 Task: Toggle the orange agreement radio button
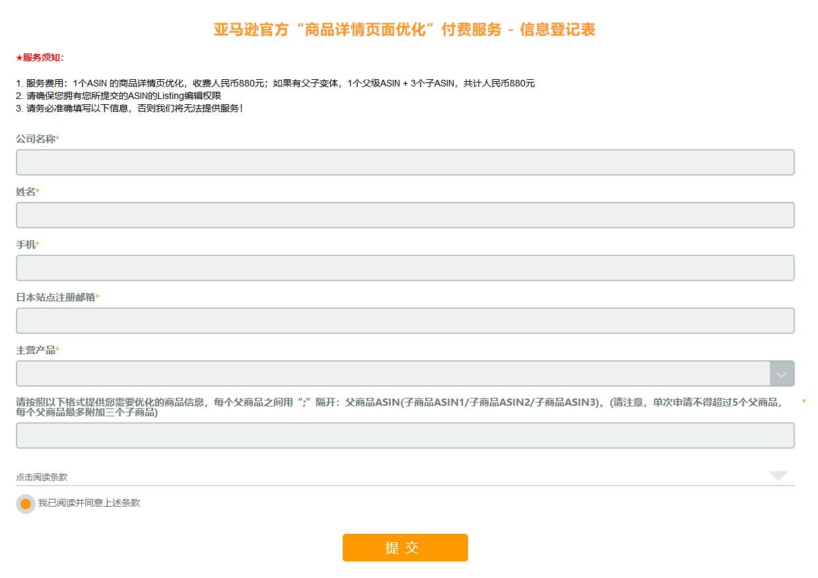[26, 504]
